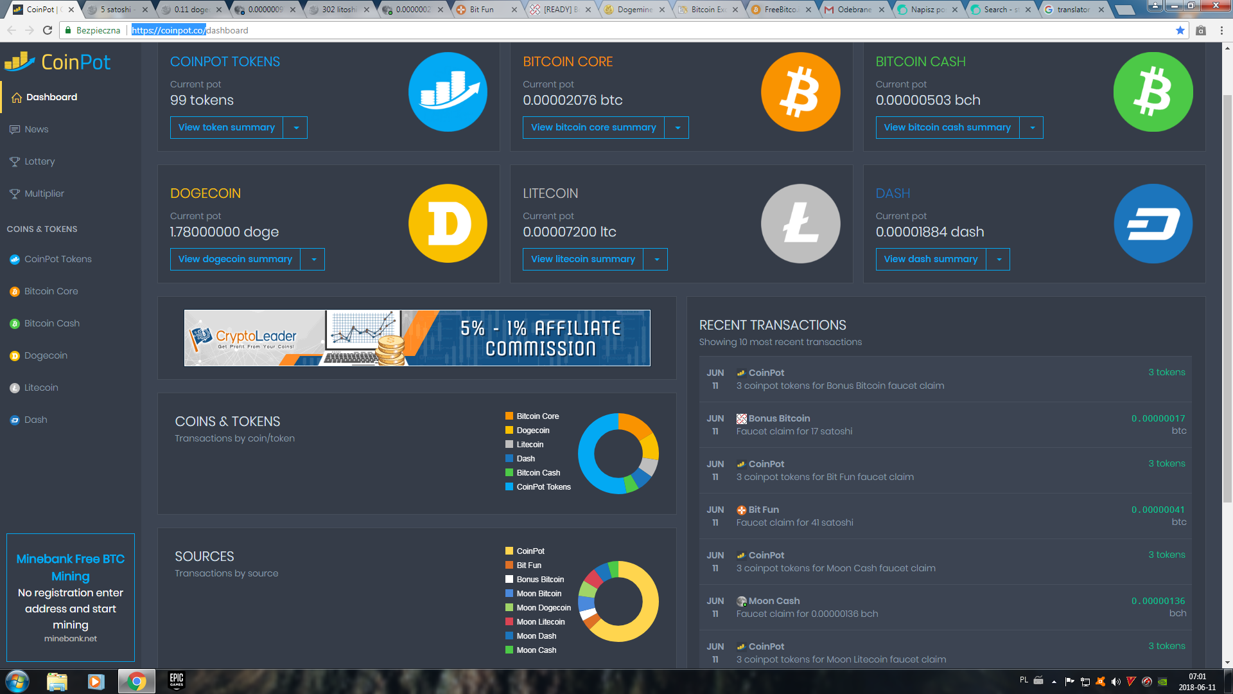This screenshot has height=694, width=1233.
Task: Click the green Bitcoin Cash coin icon
Action: (x=1153, y=92)
